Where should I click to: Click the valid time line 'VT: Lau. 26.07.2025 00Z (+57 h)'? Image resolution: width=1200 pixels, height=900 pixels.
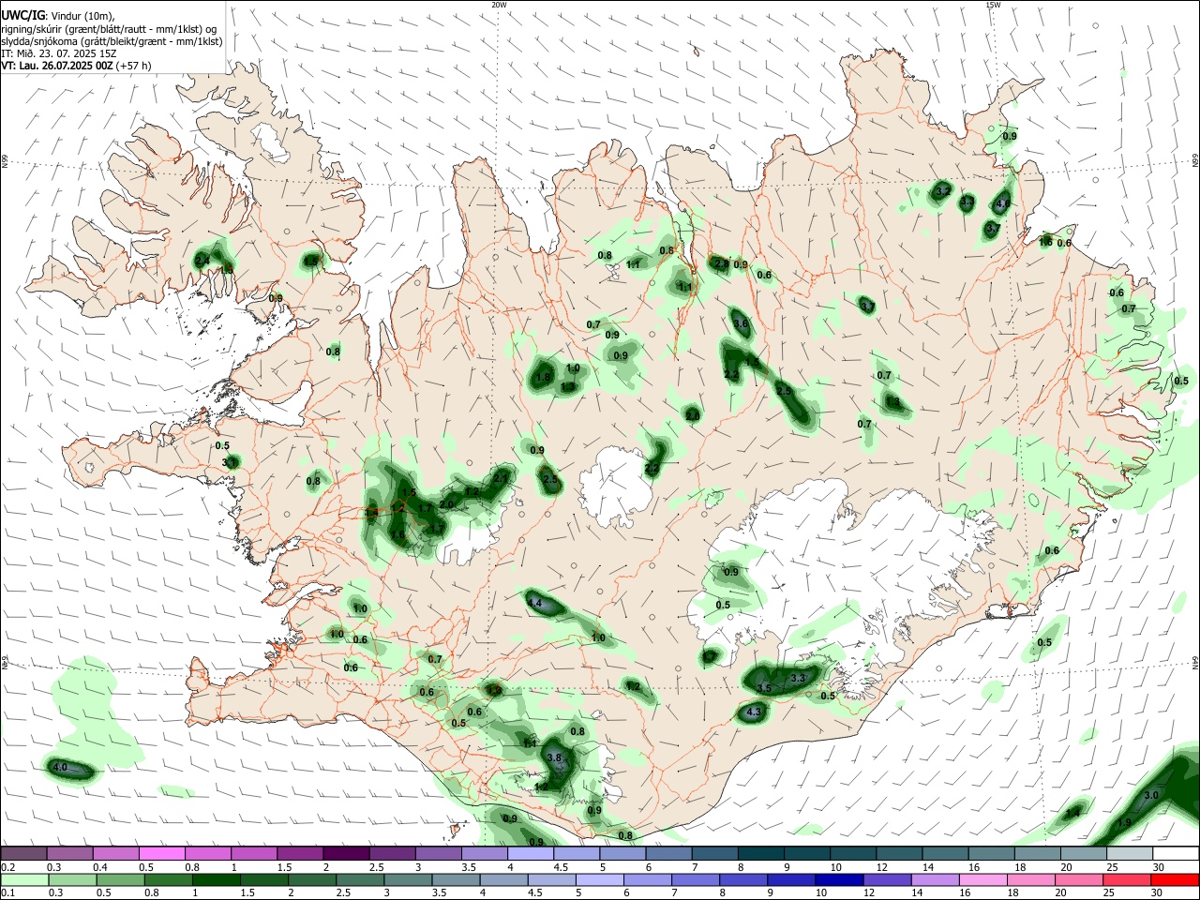pos(76,66)
